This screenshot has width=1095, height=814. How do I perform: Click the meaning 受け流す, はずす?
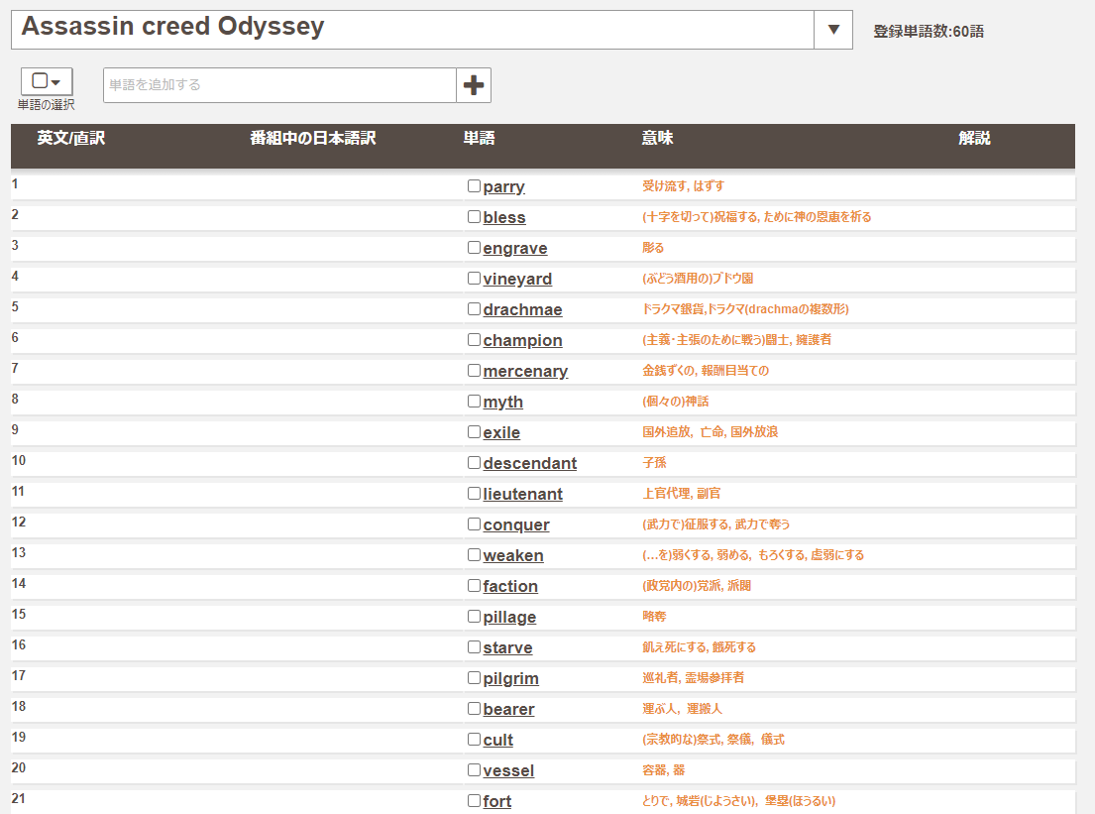point(684,185)
